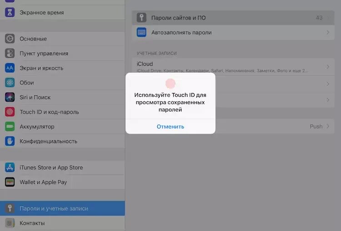This screenshot has width=341, height=231.
Task: Expand chevron next to Push
Action: tap(328, 126)
